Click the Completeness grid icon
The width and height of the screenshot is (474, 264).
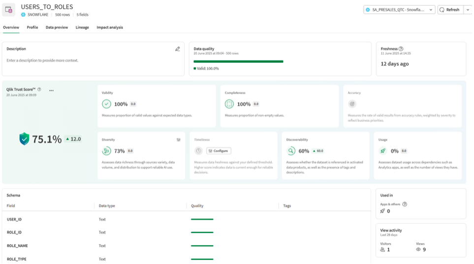click(x=229, y=104)
